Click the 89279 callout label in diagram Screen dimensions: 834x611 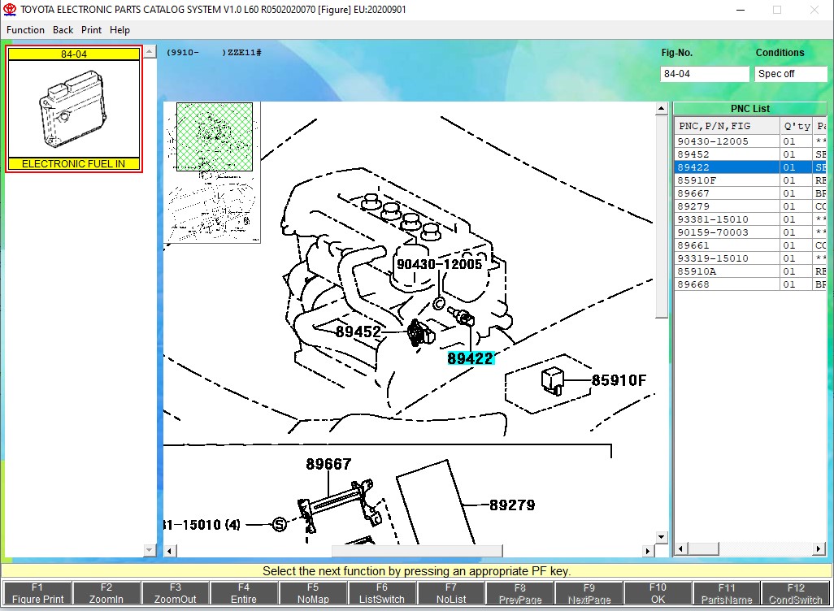(512, 505)
